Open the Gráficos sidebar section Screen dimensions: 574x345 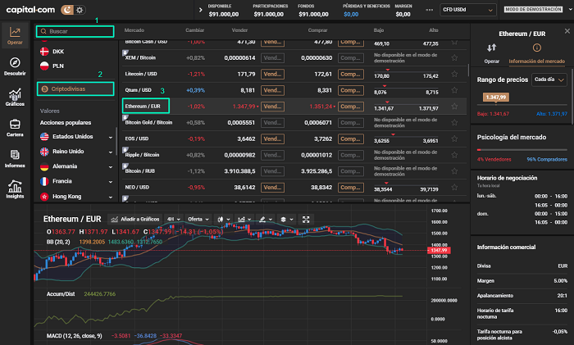pyautogui.click(x=15, y=97)
